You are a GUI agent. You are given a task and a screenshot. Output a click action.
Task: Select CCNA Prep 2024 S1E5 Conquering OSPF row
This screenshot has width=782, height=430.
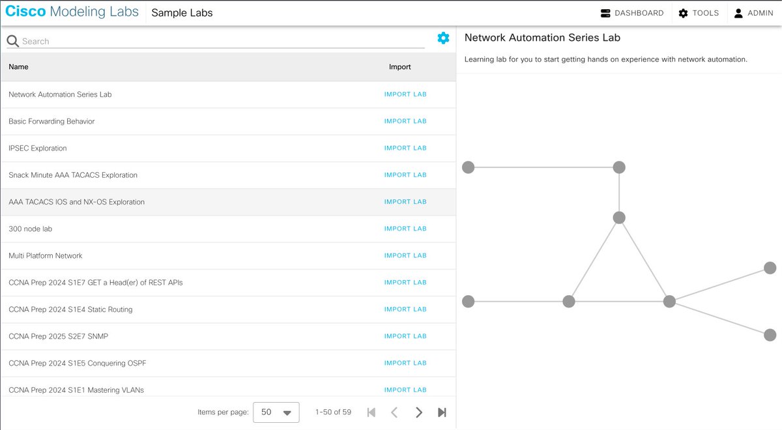pyautogui.click(x=228, y=363)
